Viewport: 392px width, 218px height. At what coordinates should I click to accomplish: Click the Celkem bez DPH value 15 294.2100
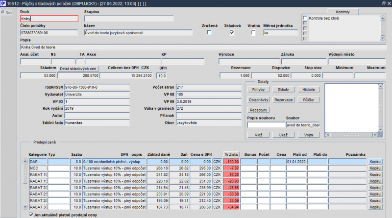(x=126, y=75)
